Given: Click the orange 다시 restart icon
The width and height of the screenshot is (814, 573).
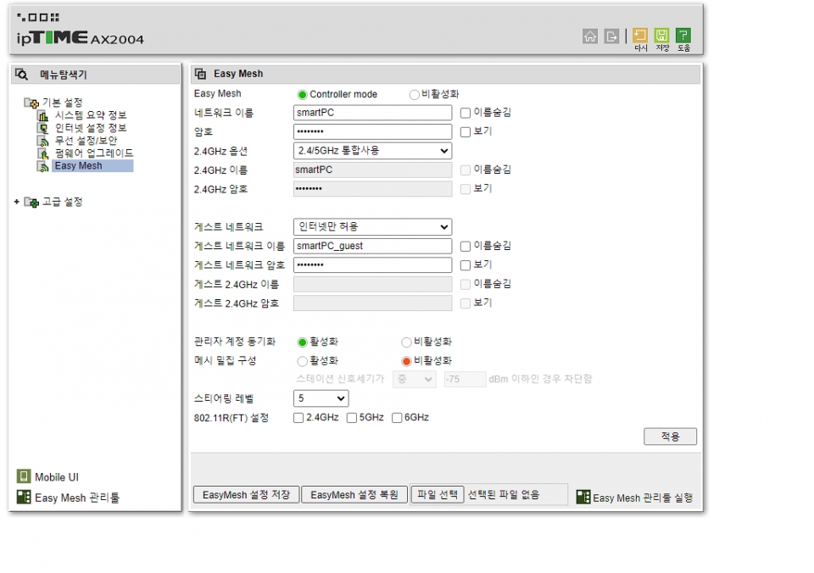Looking at the screenshot, I should pyautogui.click(x=640, y=36).
